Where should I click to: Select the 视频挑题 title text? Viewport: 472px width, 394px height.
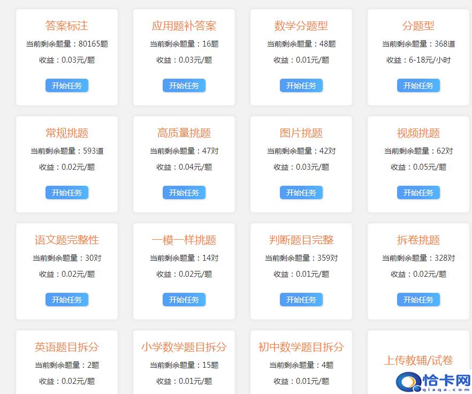pos(418,133)
